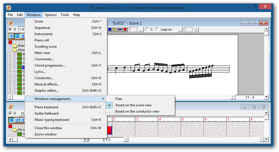This screenshot has height=152, width=279.
Task: Open the Help menu
Action: point(76,15)
